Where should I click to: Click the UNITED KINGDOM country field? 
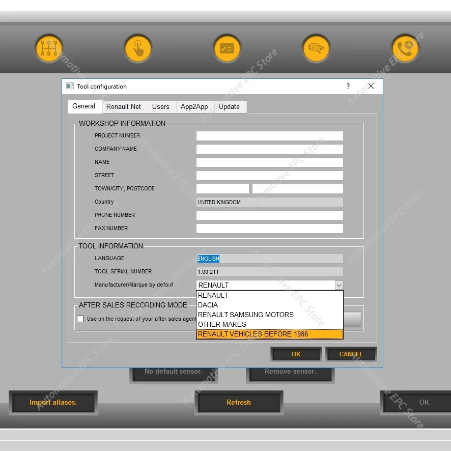pyautogui.click(x=269, y=202)
